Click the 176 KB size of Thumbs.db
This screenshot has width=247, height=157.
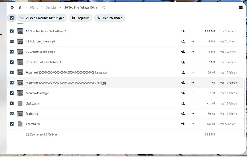pos(210,124)
